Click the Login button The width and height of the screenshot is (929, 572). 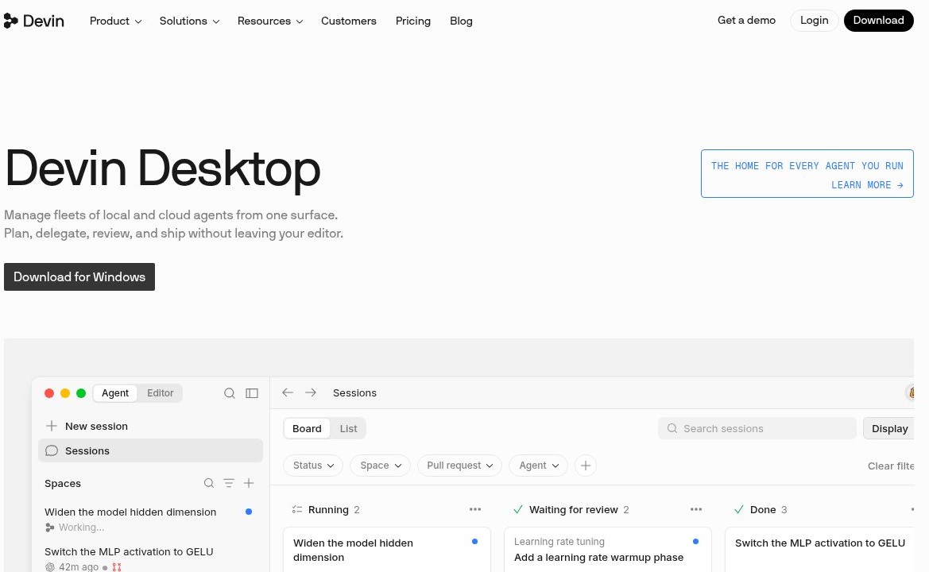(x=814, y=20)
